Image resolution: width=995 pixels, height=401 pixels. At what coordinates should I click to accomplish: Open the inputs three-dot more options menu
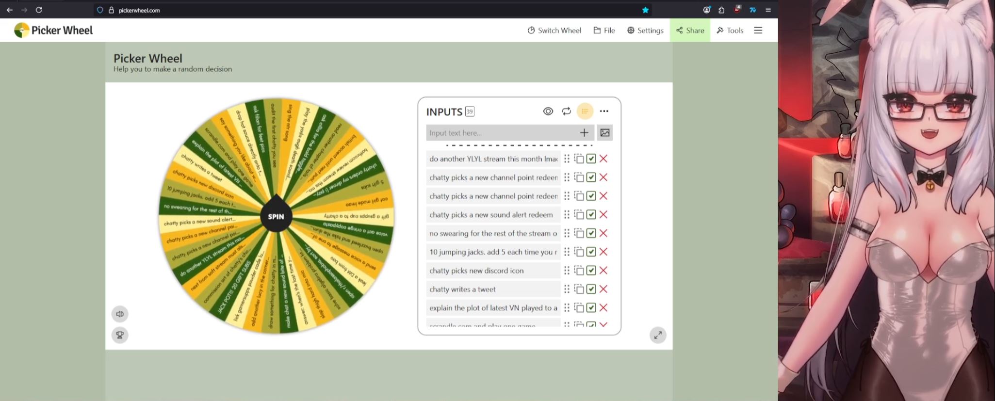click(604, 112)
